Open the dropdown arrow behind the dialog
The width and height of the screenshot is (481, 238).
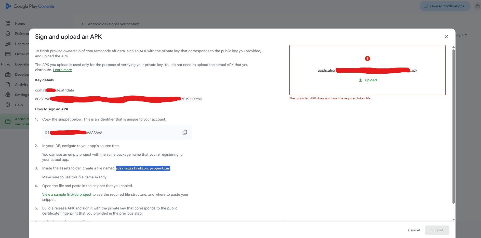coord(466,35)
